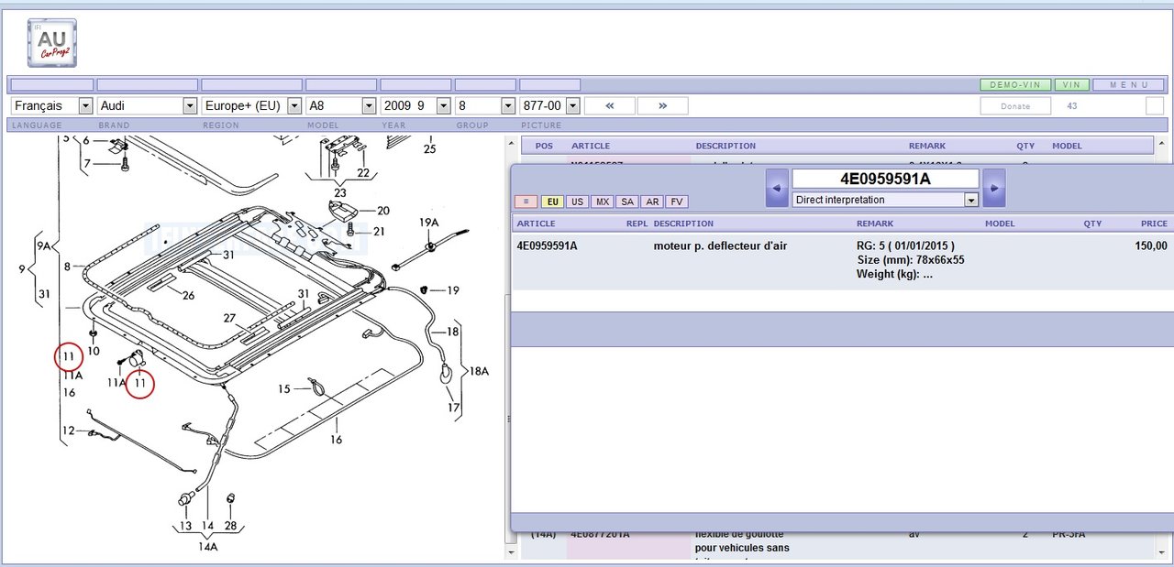
Task: Select the EU market toggle
Action: (552, 202)
